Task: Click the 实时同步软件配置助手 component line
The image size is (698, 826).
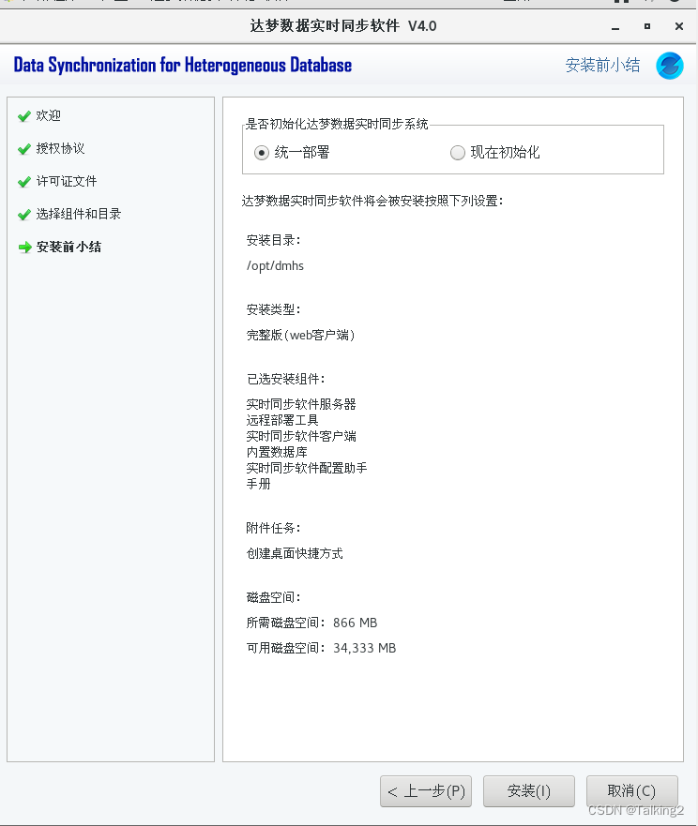Action: point(307,468)
